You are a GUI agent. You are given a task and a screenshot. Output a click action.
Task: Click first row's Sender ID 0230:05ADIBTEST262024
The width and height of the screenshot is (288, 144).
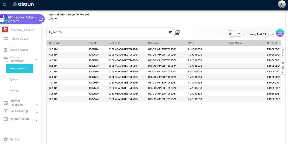pos(123,49)
